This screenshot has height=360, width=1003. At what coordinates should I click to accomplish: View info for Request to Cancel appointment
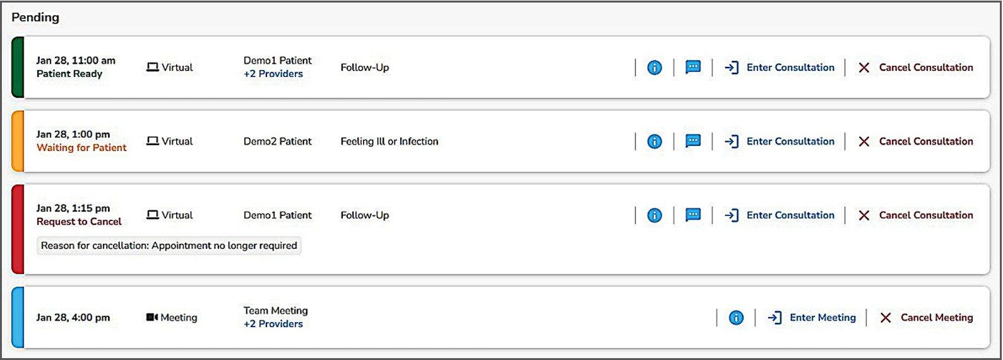coord(655,215)
